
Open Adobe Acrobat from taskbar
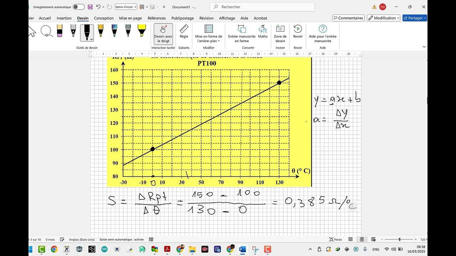[167, 249]
